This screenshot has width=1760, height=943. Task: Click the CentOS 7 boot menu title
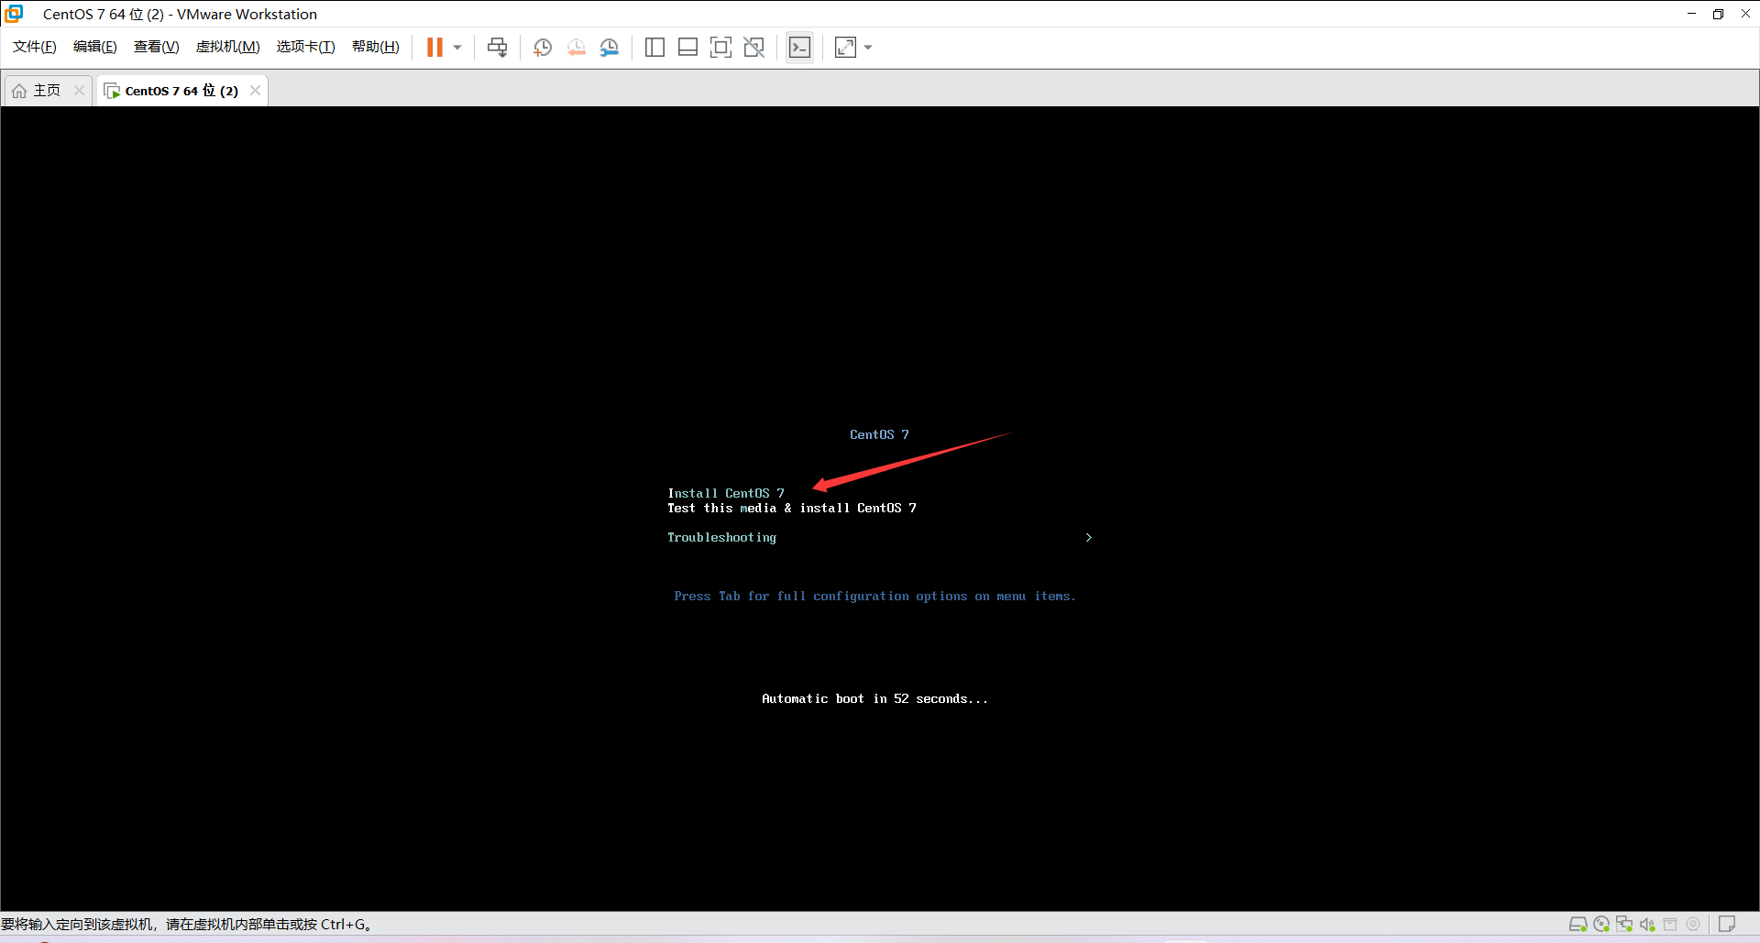[879, 434]
